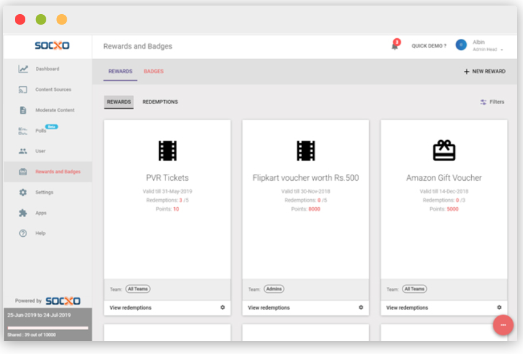Click the red window close dot
Image resolution: width=523 pixels, height=354 pixels.
(x=20, y=19)
